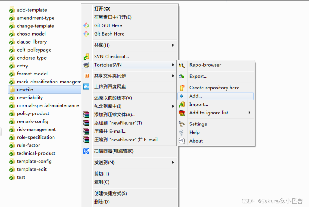Viewport: 309px width, 207px height.
Task: Expand the 共享(H) submenu arrow
Action: [173, 45]
